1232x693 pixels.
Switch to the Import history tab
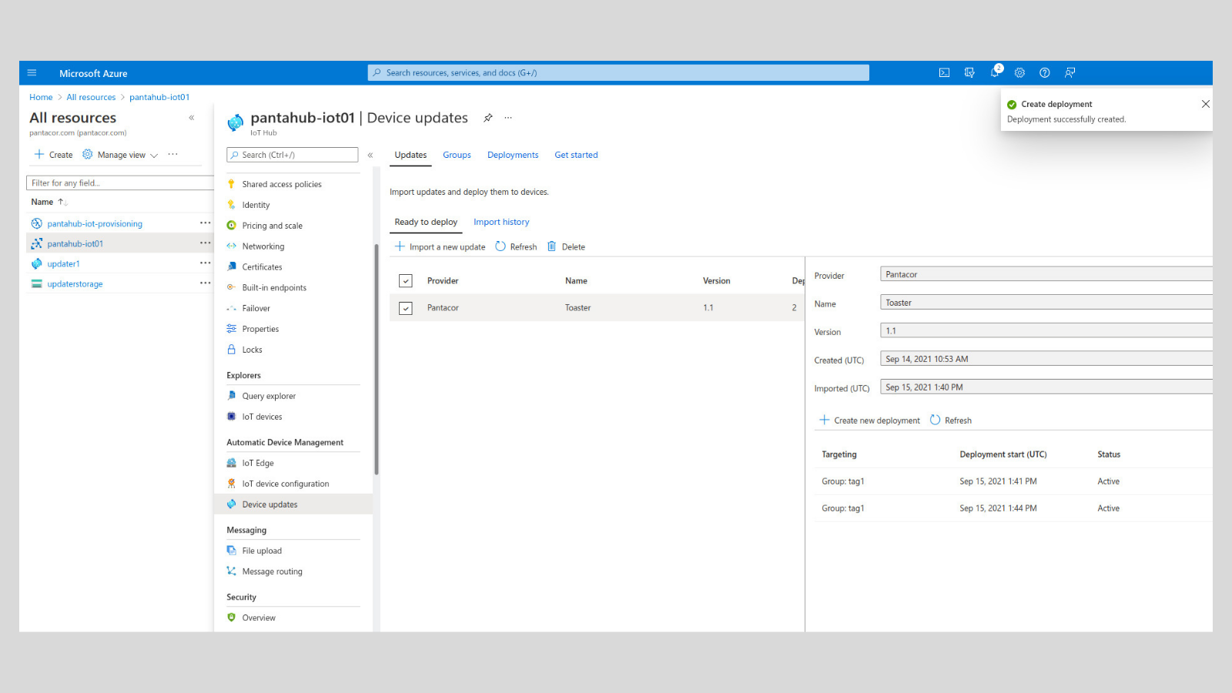[x=501, y=222]
